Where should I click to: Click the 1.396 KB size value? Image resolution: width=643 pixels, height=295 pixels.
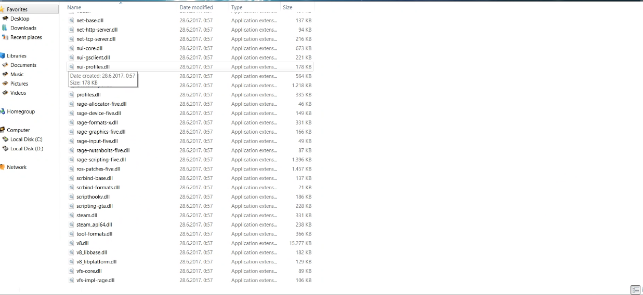click(x=302, y=160)
